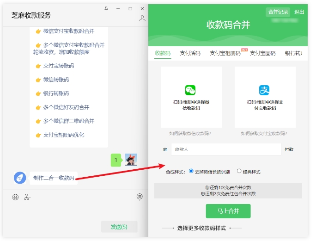Image resolution: width=316 pixels, height=241 pixels.
Task: Click the 收款码合并 page title
Action: coord(228,25)
